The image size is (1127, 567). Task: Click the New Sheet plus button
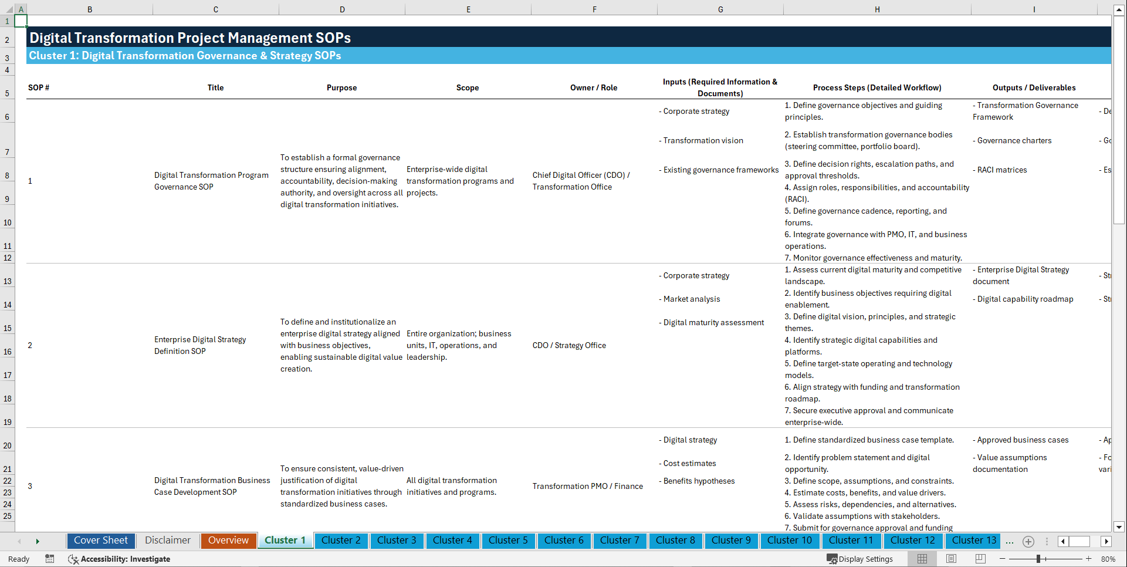[x=1028, y=541]
